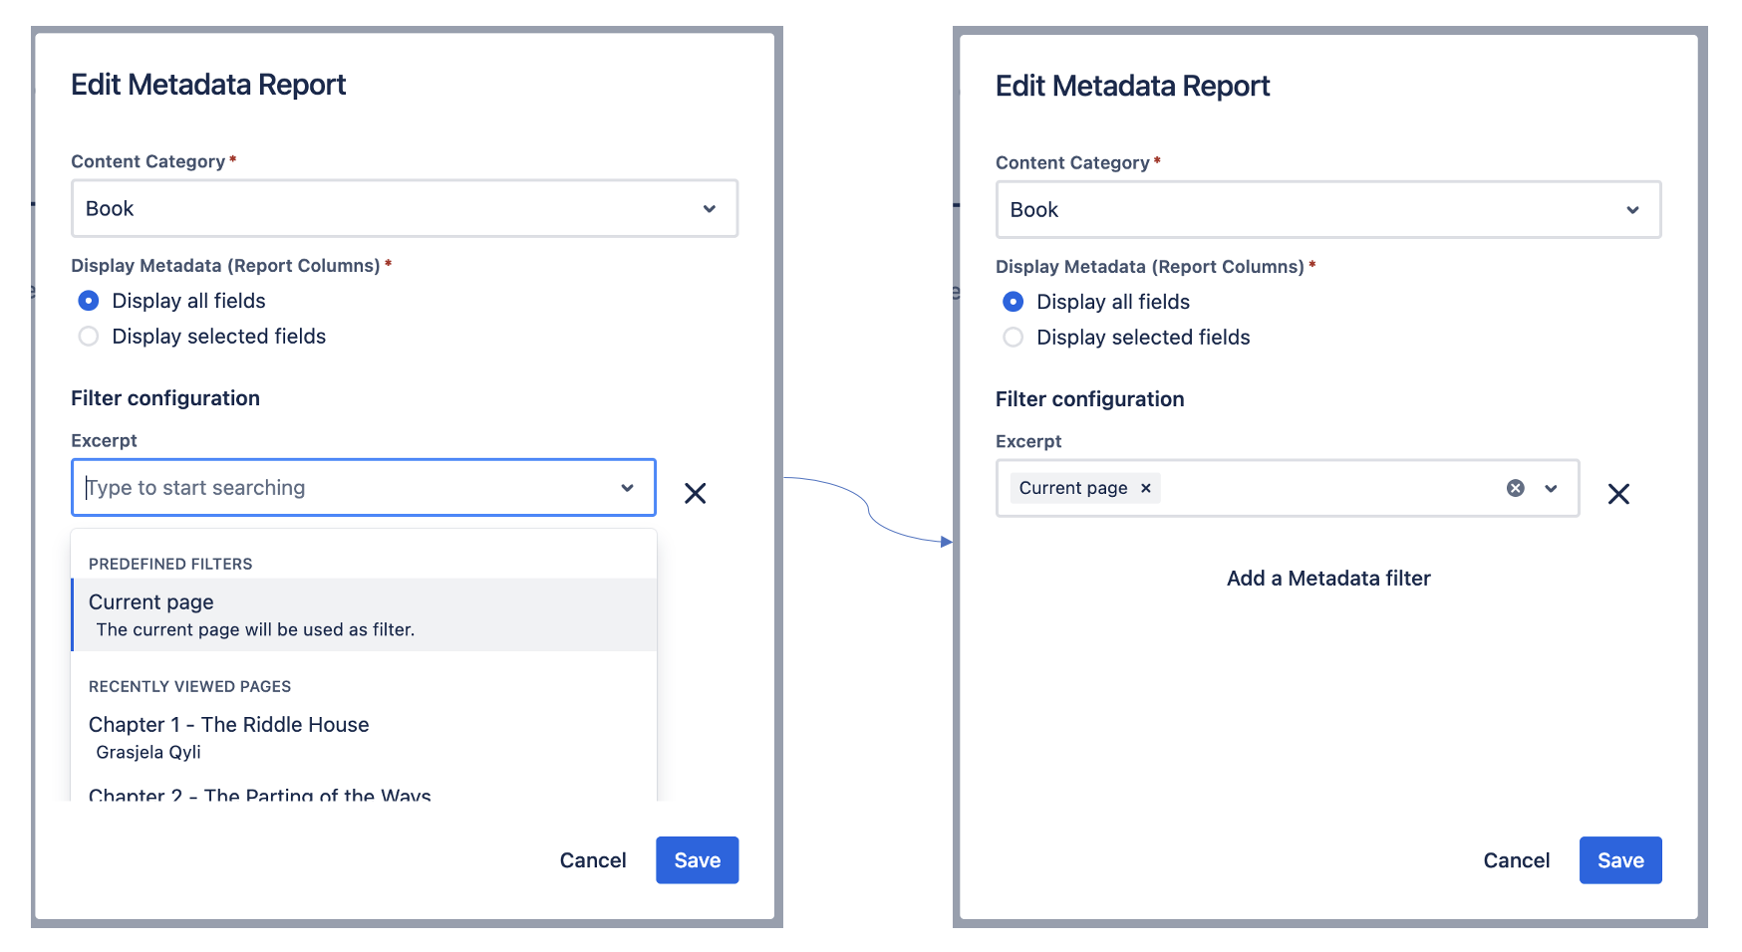Select 'Display selected fields' in left dialog
This screenshot has height=952, width=1742.
point(89,337)
